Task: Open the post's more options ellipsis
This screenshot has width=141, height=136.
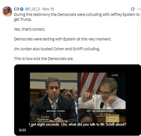Action: coord(139,9)
